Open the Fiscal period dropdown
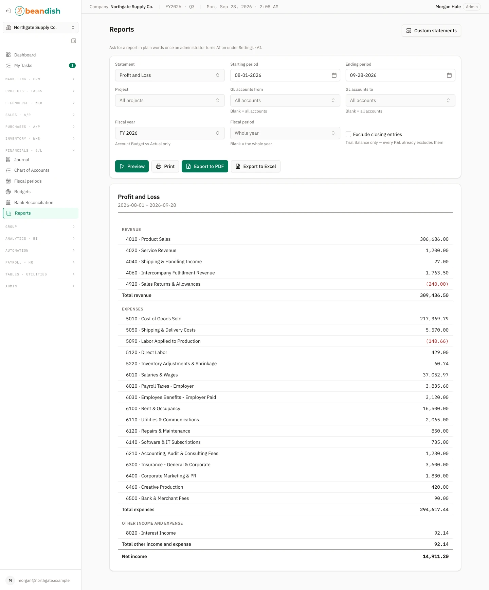The width and height of the screenshot is (489, 590). coord(285,133)
